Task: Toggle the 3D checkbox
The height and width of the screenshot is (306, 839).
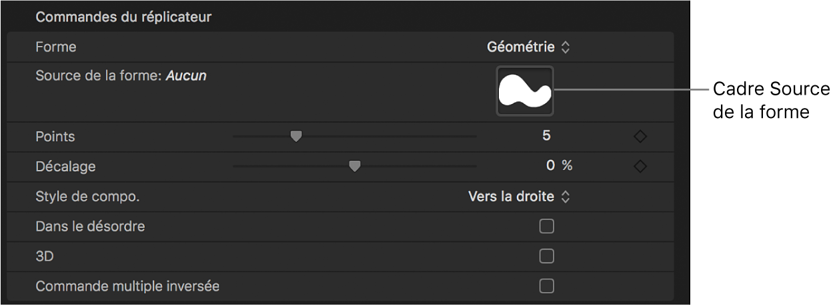Action: point(546,256)
